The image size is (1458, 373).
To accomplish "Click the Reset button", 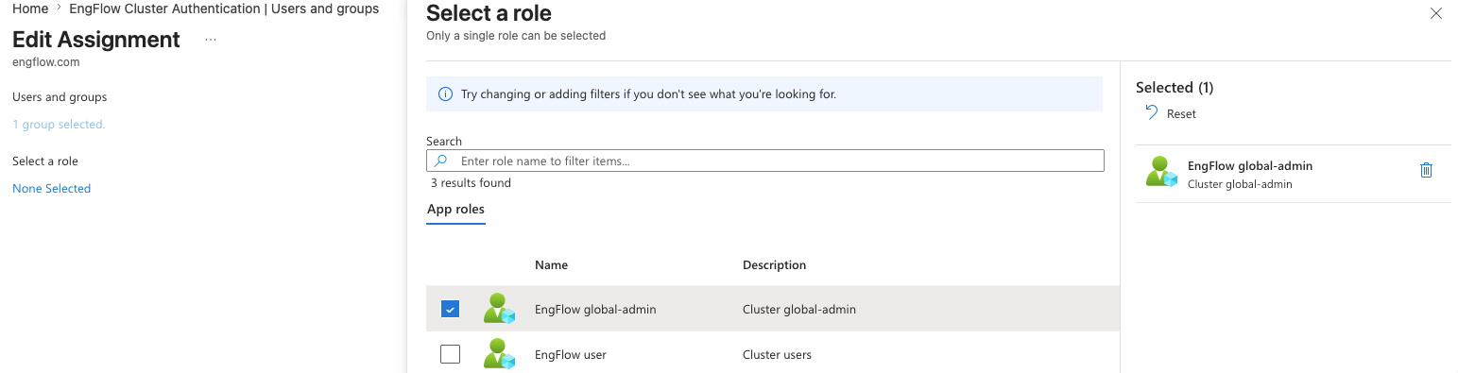I will pyautogui.click(x=1171, y=113).
